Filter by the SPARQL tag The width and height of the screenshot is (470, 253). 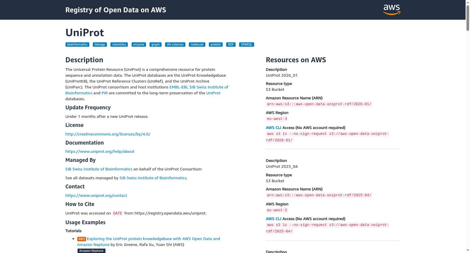coord(246,45)
